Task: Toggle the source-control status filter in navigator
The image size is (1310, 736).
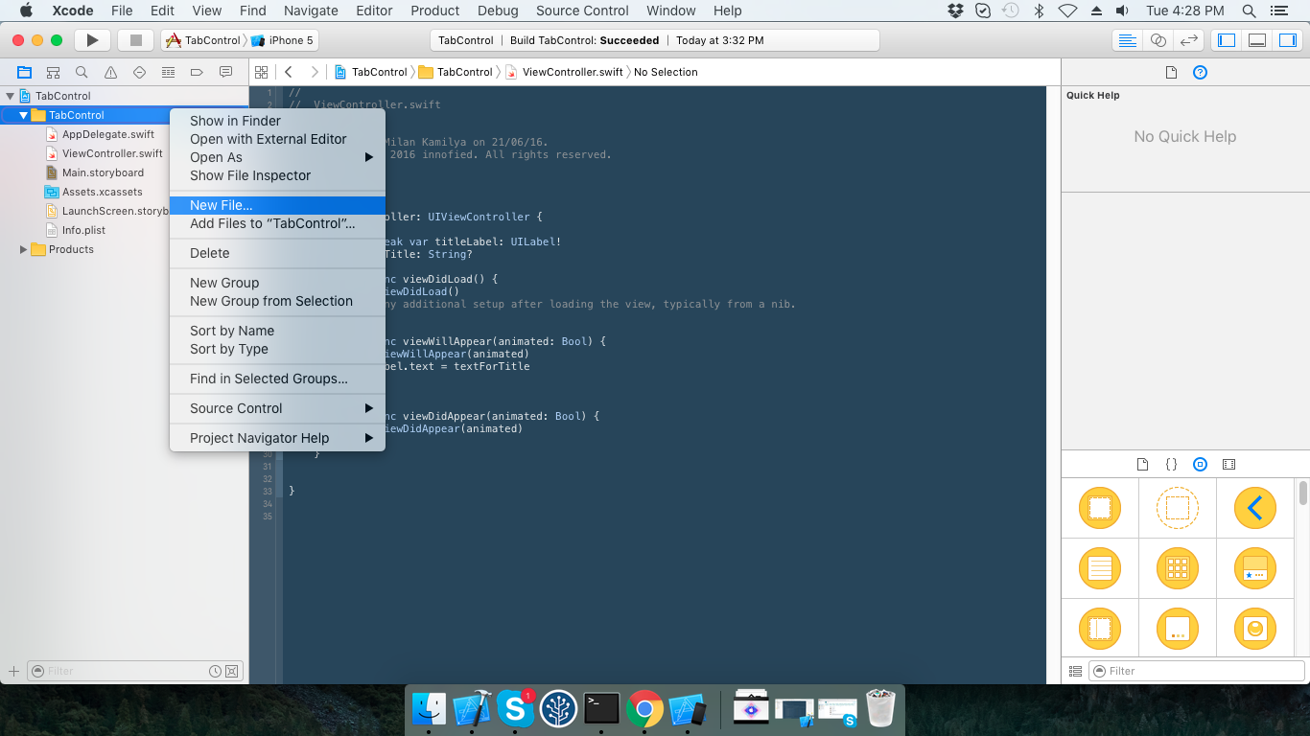Action: click(231, 671)
